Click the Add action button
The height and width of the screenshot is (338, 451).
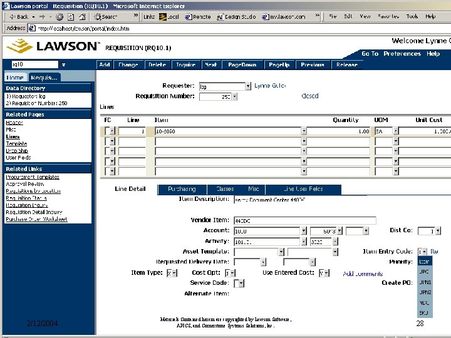(x=105, y=64)
